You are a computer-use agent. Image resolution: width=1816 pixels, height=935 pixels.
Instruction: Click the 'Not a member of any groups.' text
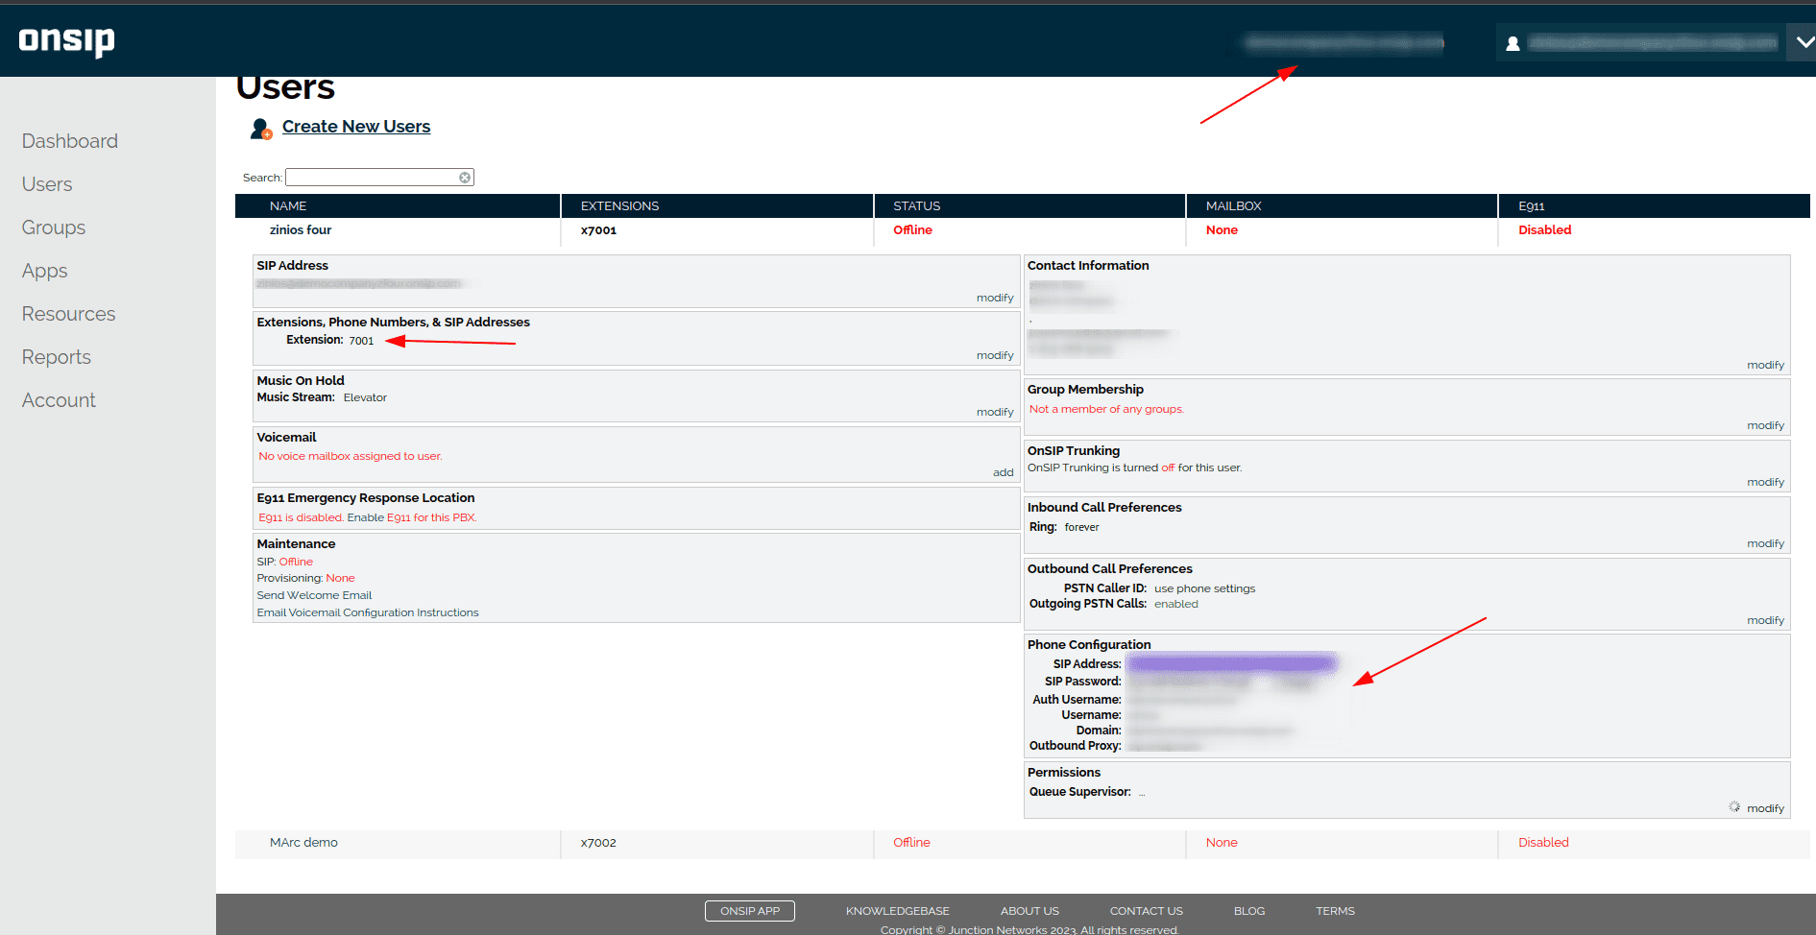1106,409
